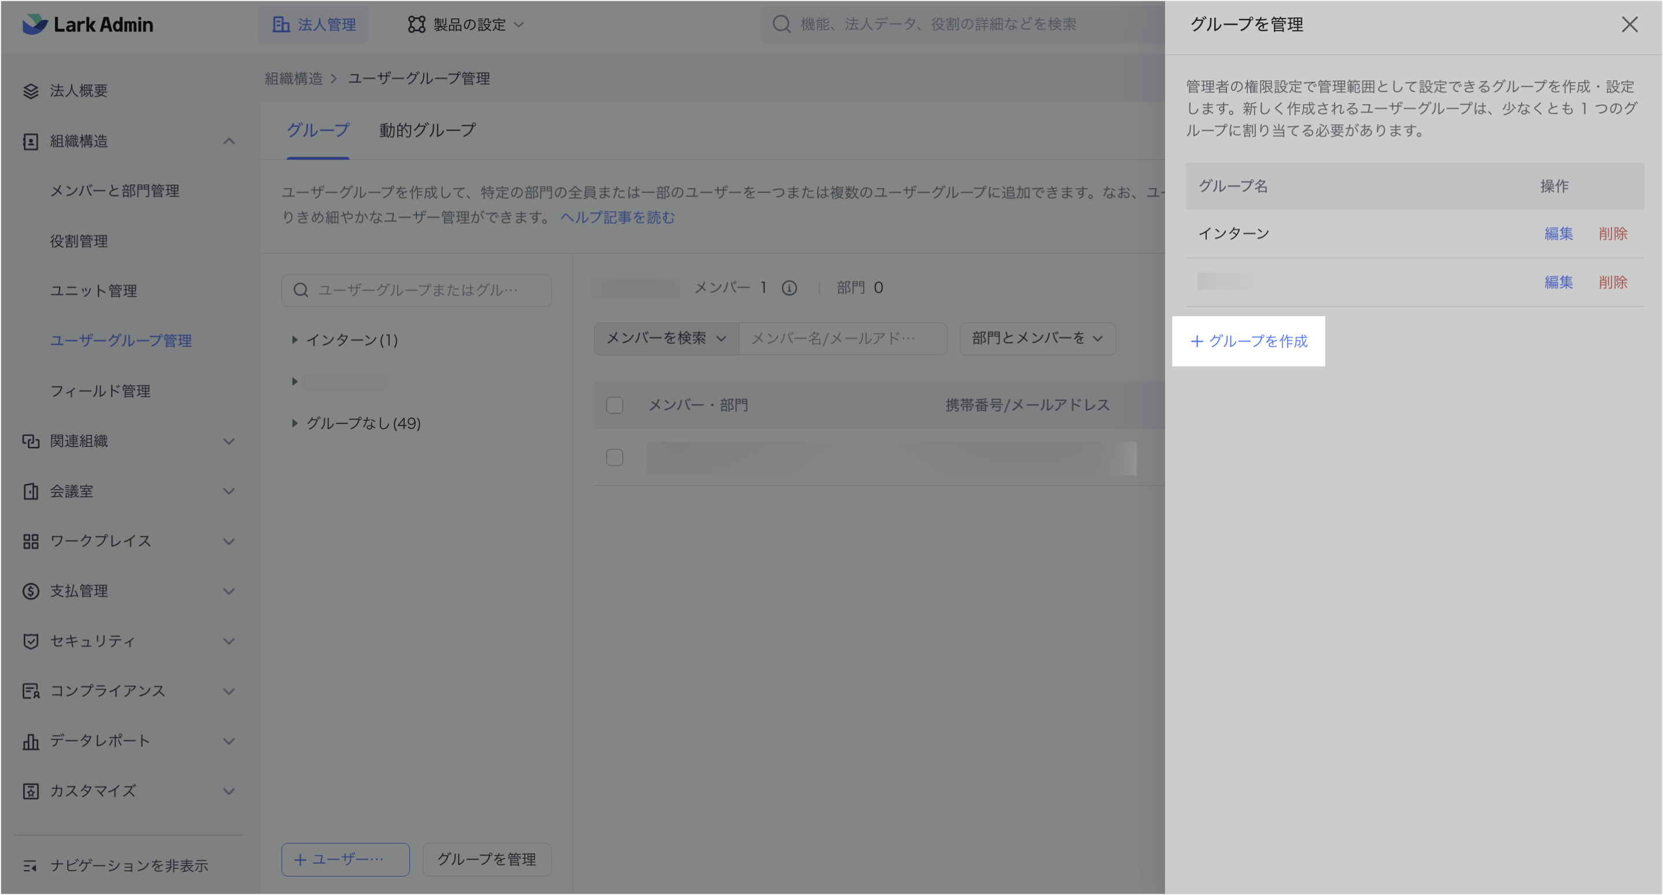Check the first member row checkbox
The width and height of the screenshot is (1663, 895).
[615, 457]
